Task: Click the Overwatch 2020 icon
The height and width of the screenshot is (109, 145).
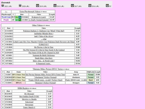Action: click(x=20, y=6)
